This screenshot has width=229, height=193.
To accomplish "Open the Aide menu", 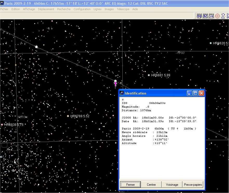I will [135, 9].
